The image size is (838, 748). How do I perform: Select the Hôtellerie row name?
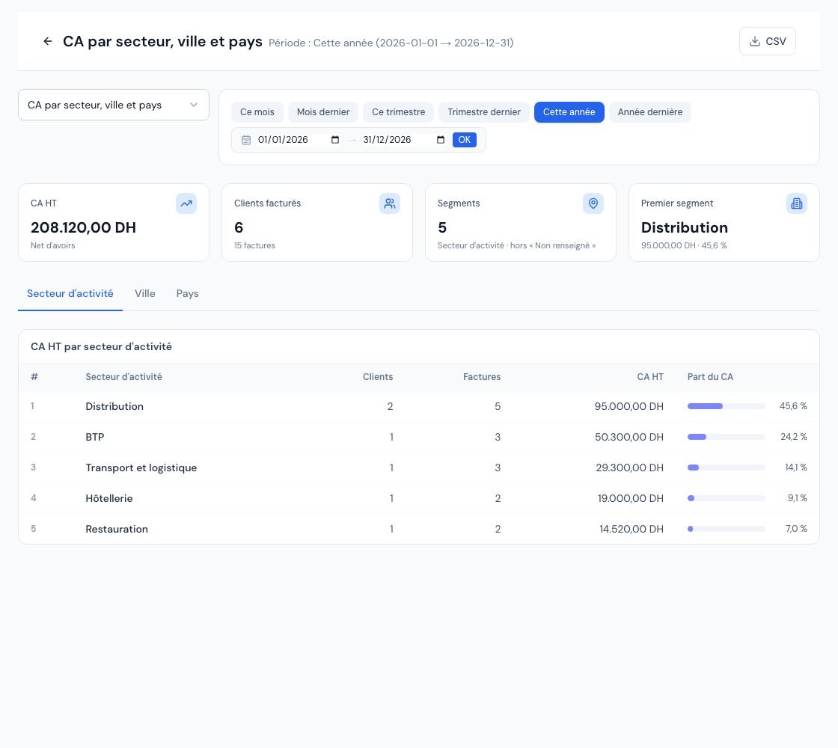109,498
